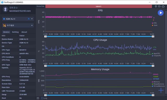This screenshot has height=100, width=167.
Task: Click right handle of FPS range slider
Action: click(153, 37)
